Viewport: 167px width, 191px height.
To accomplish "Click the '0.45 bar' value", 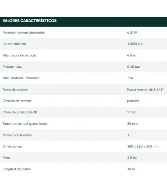I will [x=134, y=66].
